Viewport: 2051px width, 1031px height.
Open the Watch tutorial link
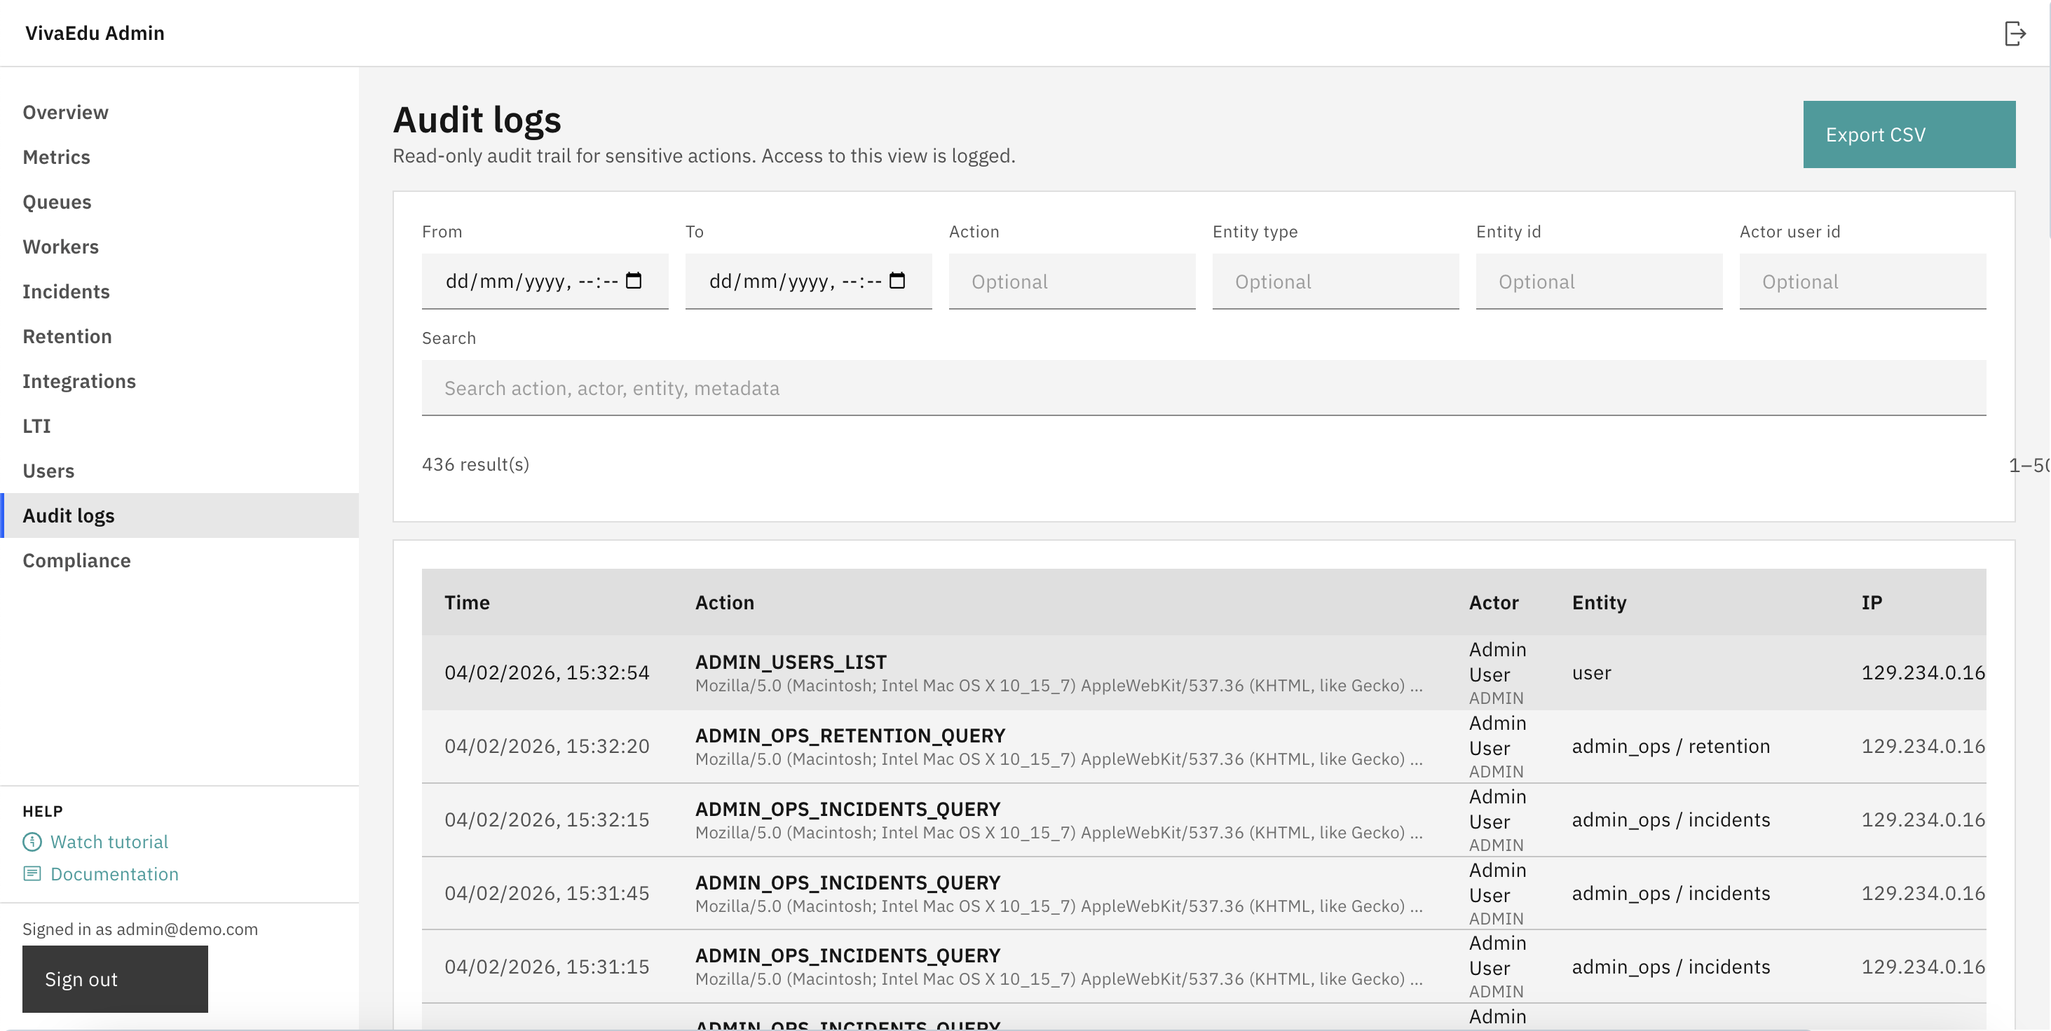[109, 842]
